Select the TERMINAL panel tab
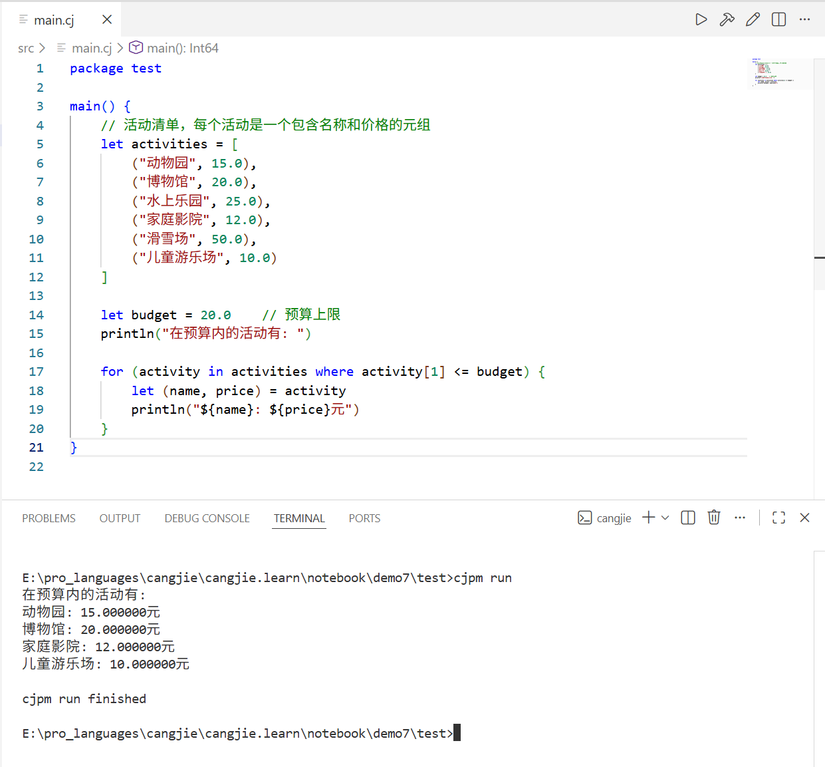825x767 pixels. pos(299,518)
